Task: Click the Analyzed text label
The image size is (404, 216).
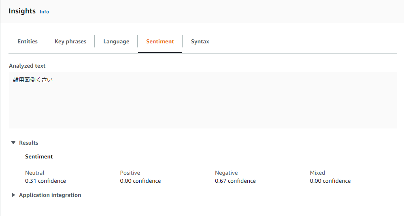Action: coord(27,66)
